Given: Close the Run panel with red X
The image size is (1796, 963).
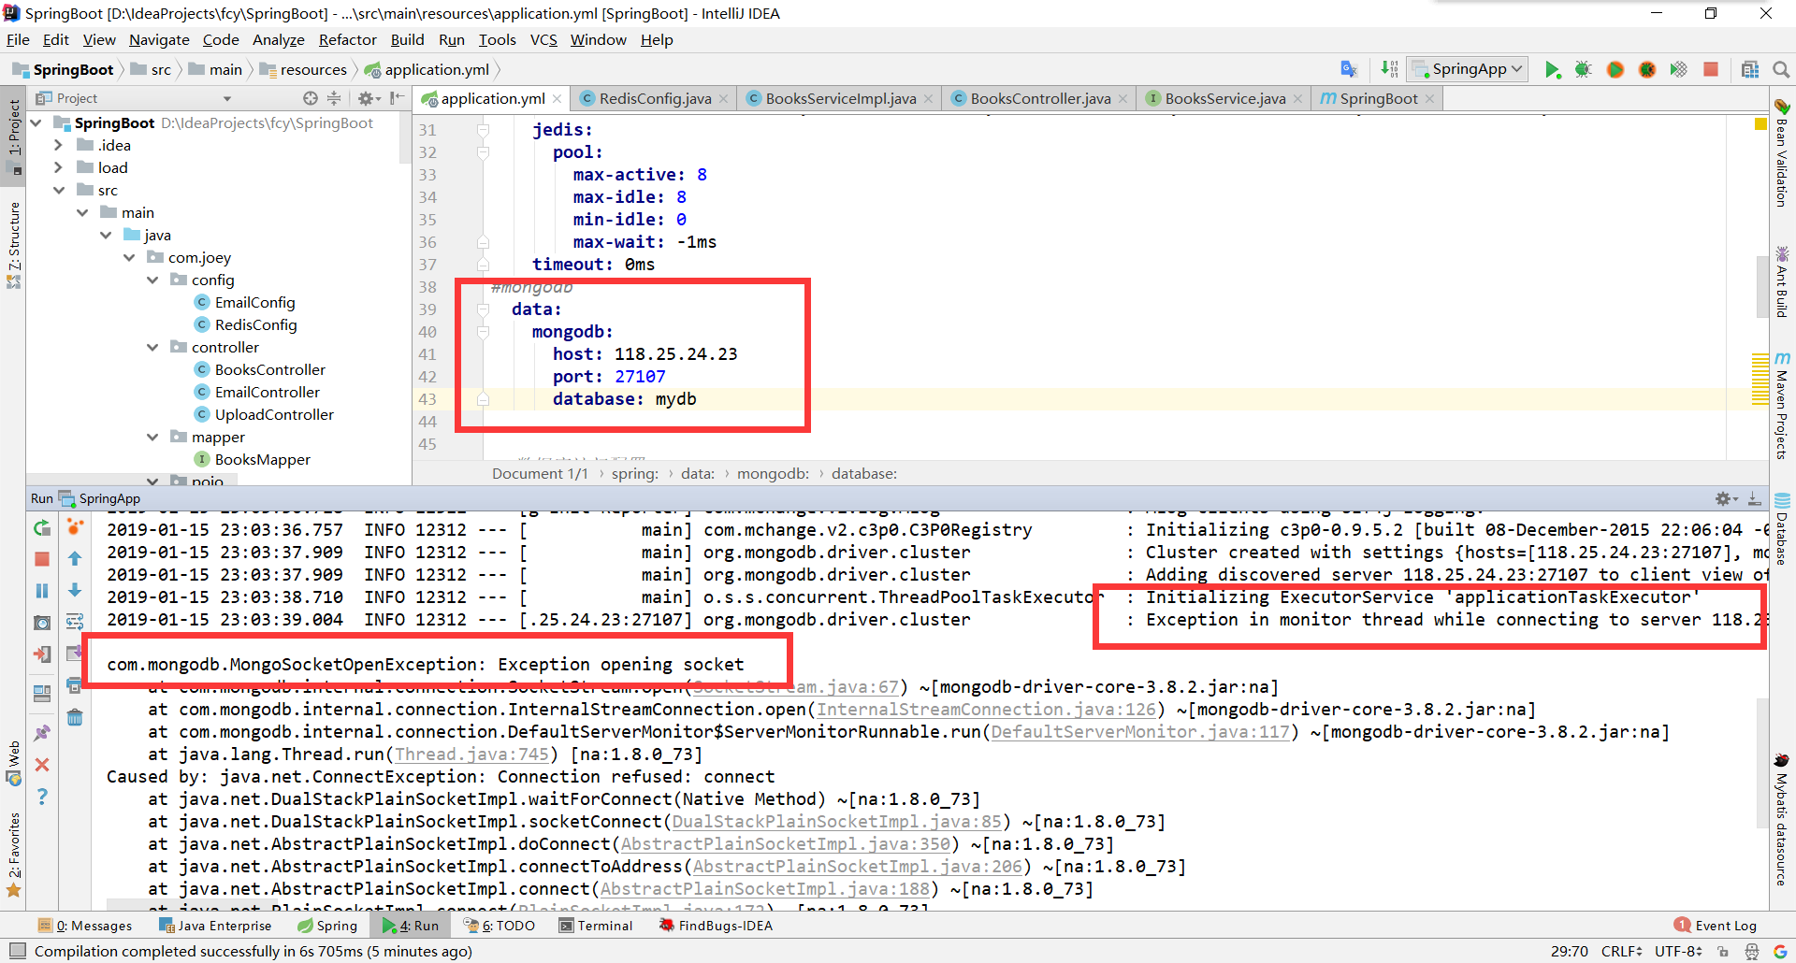Looking at the screenshot, I should (42, 765).
